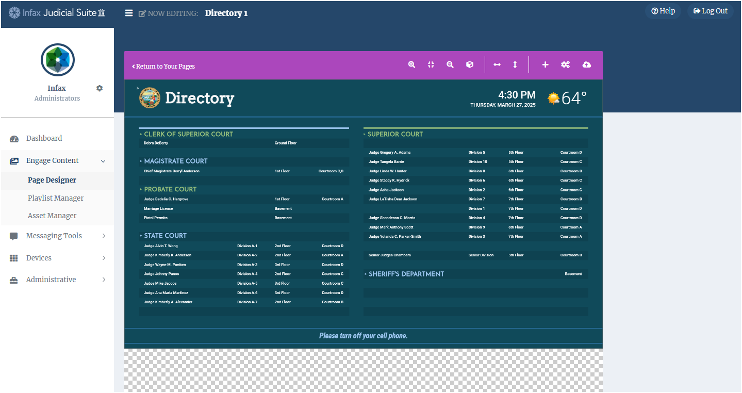Screen dimensions: 742x393
Task: Click the zoom in magnifier icon
Action: [411, 65]
